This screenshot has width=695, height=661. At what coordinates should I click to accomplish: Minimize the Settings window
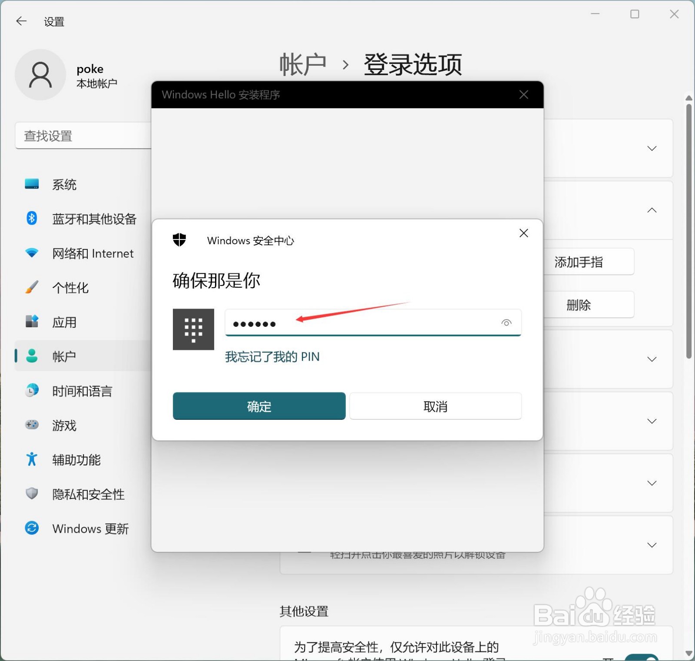pos(595,14)
